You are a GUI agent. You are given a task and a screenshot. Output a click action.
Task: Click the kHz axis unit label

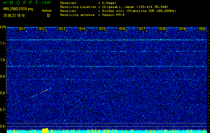click(3, 27)
